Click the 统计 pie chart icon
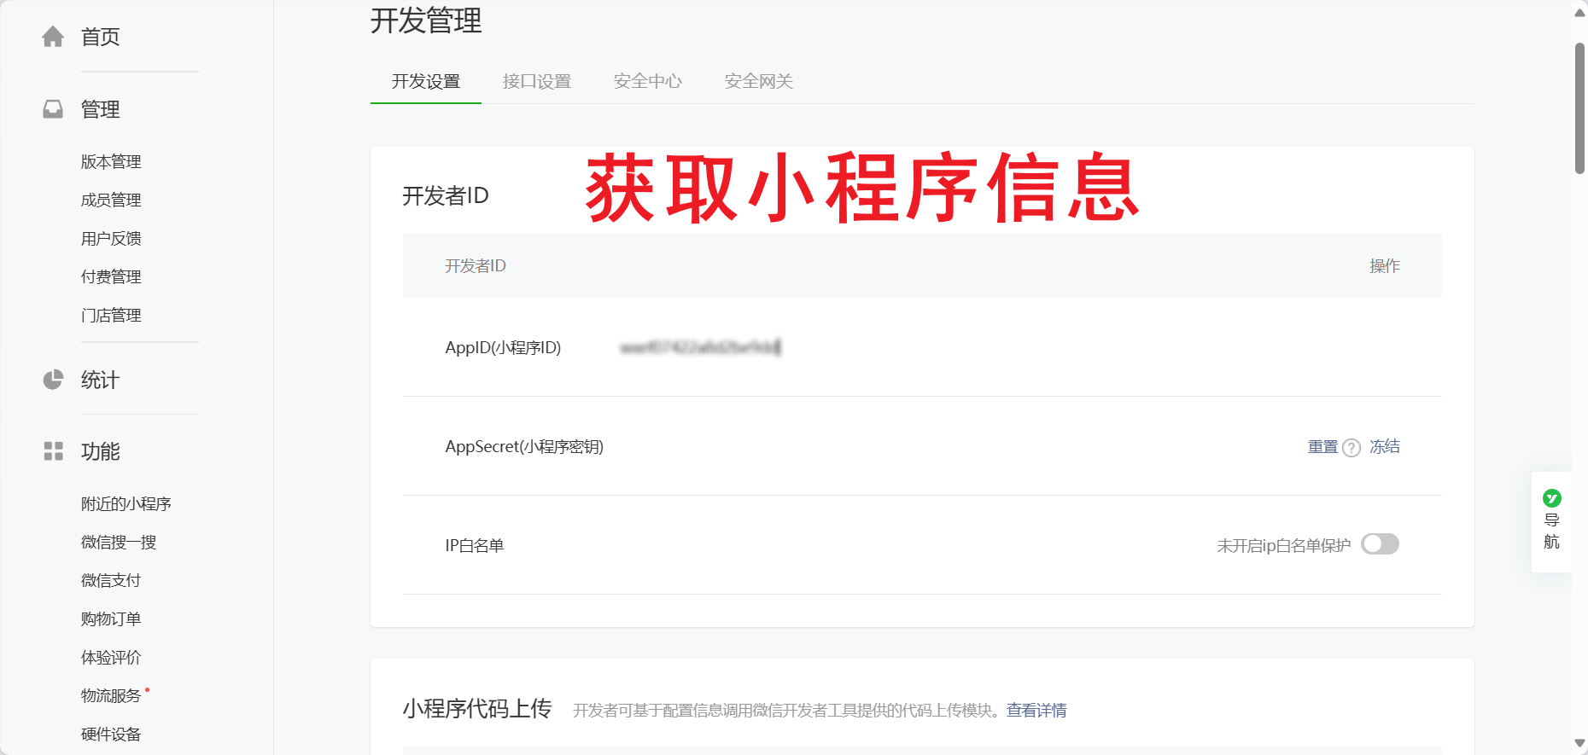 pyautogui.click(x=53, y=380)
